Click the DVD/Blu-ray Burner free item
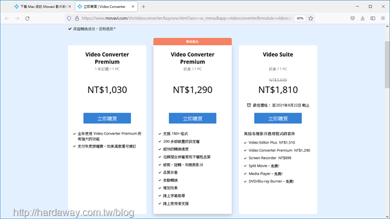 coord(271,181)
